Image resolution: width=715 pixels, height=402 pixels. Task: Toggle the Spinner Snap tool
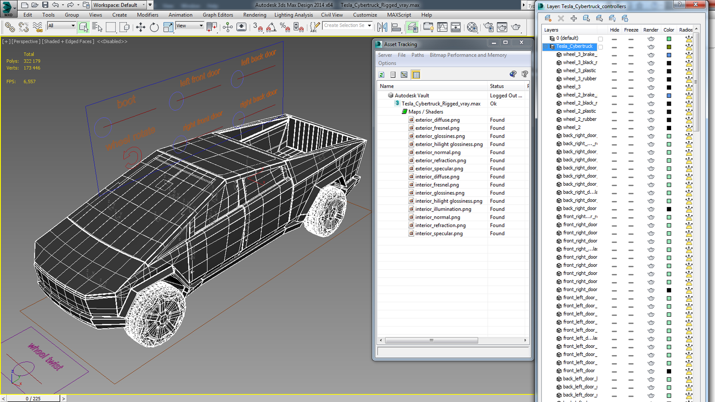[299, 27]
